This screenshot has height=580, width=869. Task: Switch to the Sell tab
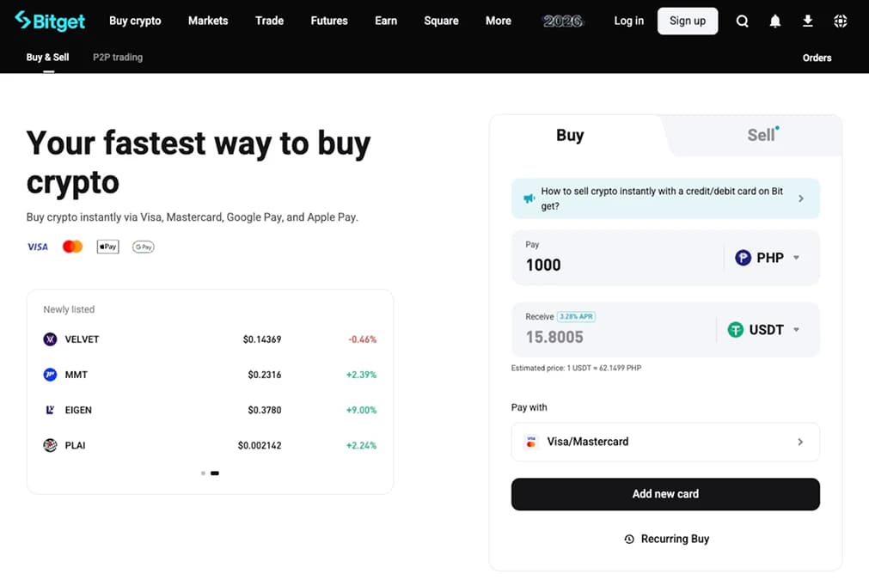click(761, 135)
